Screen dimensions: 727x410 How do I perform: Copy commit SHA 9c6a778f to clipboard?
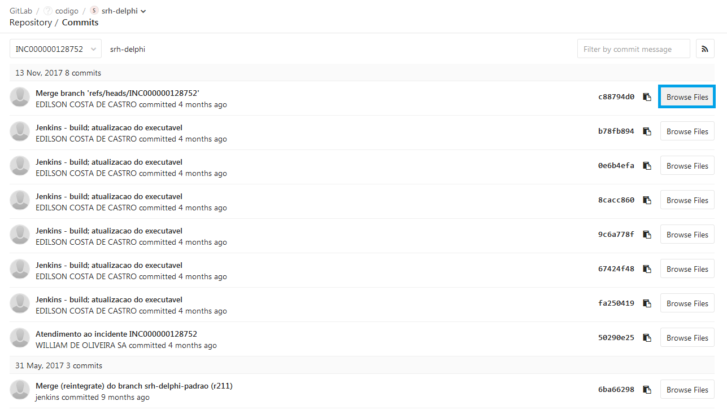pos(647,235)
